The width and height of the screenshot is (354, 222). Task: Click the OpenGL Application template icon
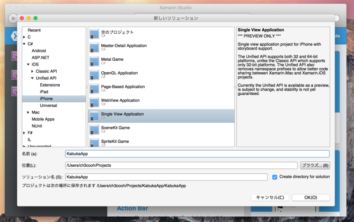[x=94, y=75]
